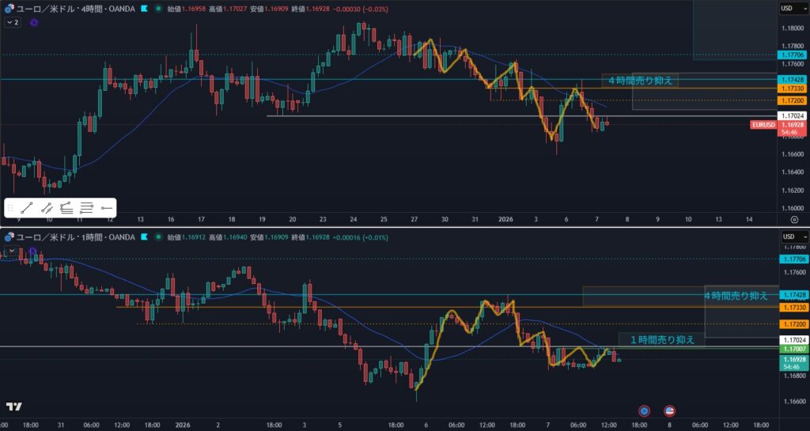
Task: Select the tool left of the parallel lines tool
Action: coord(66,208)
